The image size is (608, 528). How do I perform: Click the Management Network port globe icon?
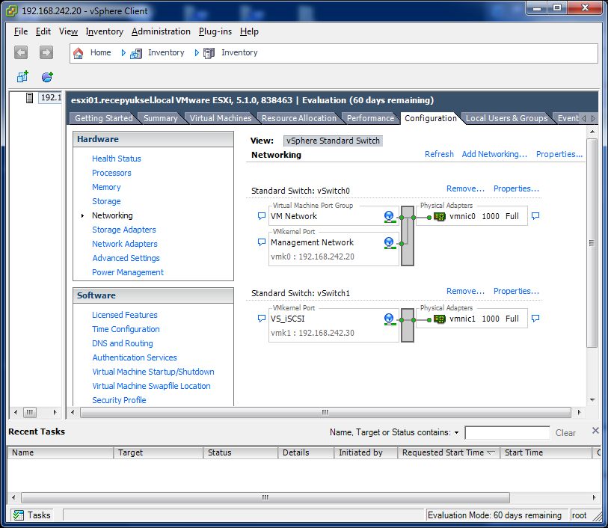[389, 243]
